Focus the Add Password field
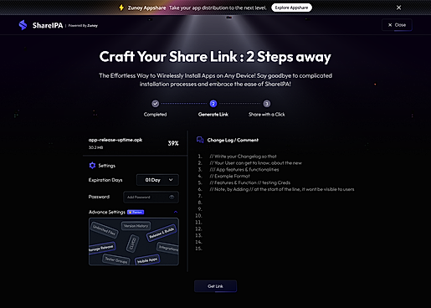431x308 pixels. (151, 197)
